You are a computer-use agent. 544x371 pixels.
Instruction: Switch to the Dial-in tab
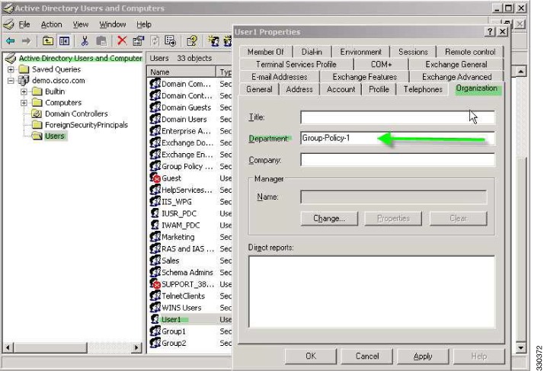click(x=312, y=52)
